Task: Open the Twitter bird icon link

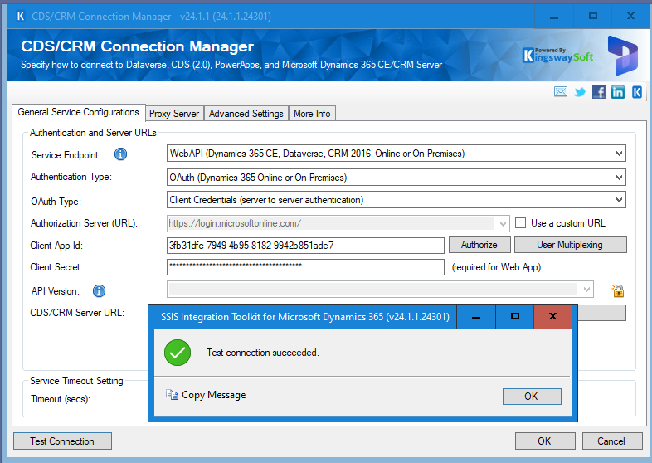Action: (580, 92)
